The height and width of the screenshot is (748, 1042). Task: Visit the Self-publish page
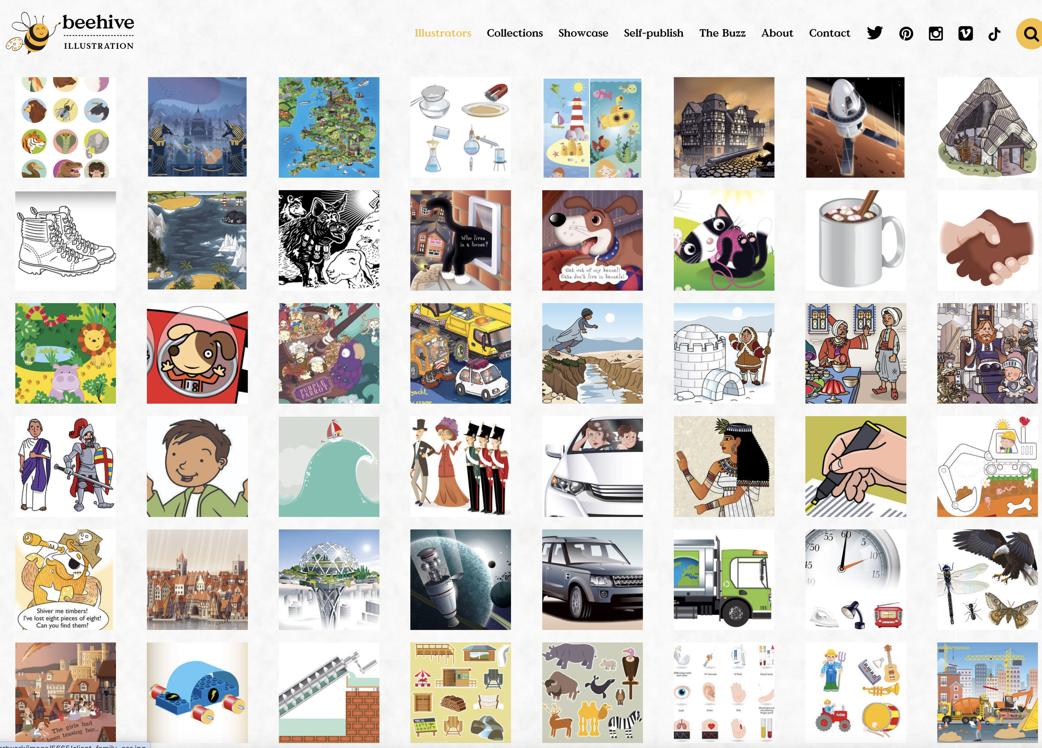point(653,33)
